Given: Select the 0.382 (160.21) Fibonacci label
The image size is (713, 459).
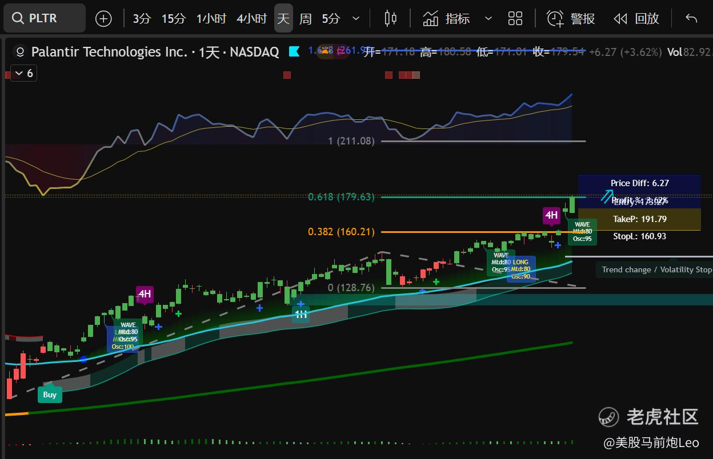Looking at the screenshot, I should click(x=341, y=232).
